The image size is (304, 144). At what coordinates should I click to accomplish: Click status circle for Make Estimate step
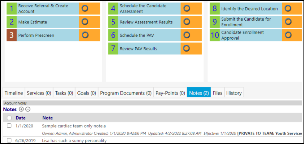coord(85,22)
